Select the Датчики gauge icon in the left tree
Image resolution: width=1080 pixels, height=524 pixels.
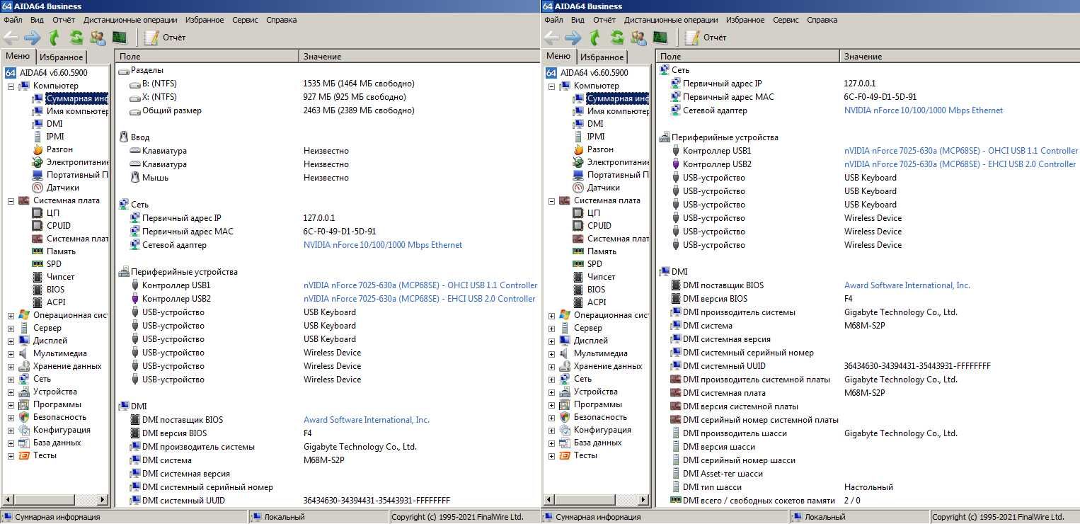38,188
